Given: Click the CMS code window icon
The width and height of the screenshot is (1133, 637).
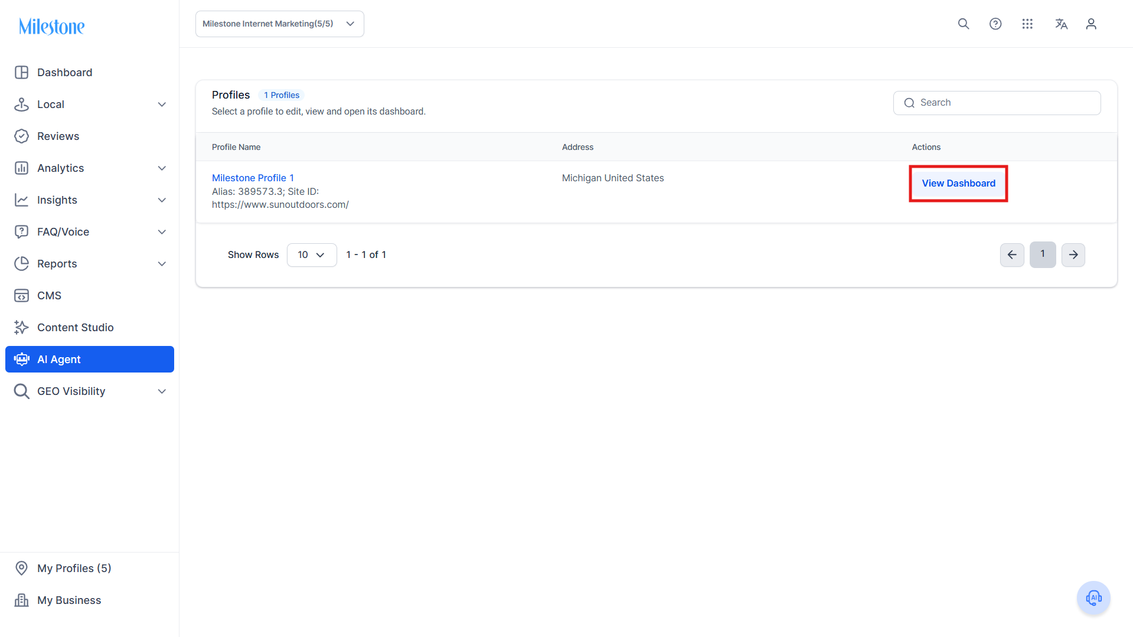Looking at the screenshot, I should pos(22,296).
